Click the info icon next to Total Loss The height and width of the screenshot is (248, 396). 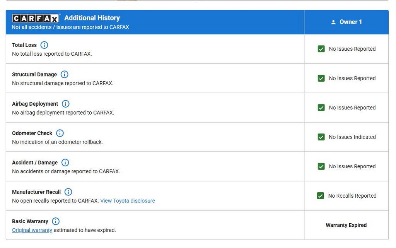pyautogui.click(x=44, y=45)
